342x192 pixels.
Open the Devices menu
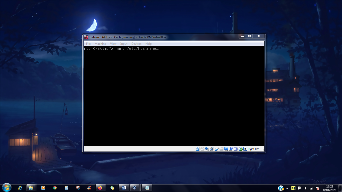pyautogui.click(x=136, y=44)
